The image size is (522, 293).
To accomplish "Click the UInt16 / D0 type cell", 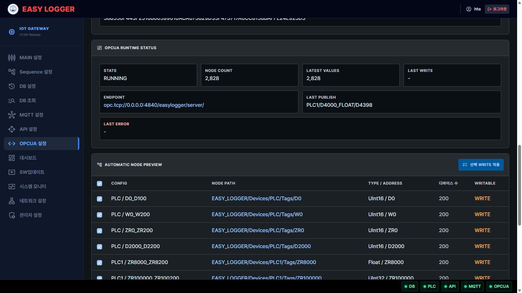I will tap(381, 199).
